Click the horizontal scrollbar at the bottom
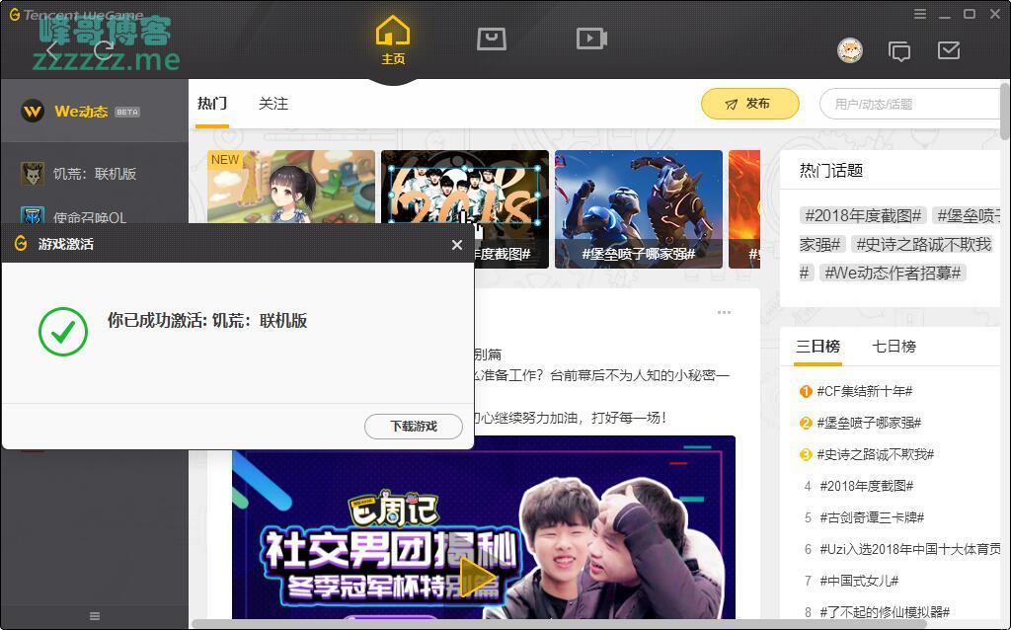 559,623
